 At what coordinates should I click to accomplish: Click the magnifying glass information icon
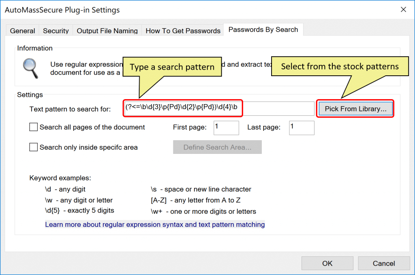[x=31, y=68]
